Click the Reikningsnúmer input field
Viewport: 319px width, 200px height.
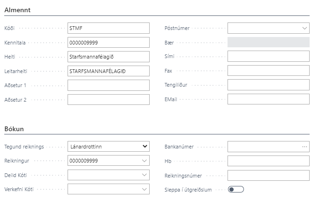[x=268, y=175]
